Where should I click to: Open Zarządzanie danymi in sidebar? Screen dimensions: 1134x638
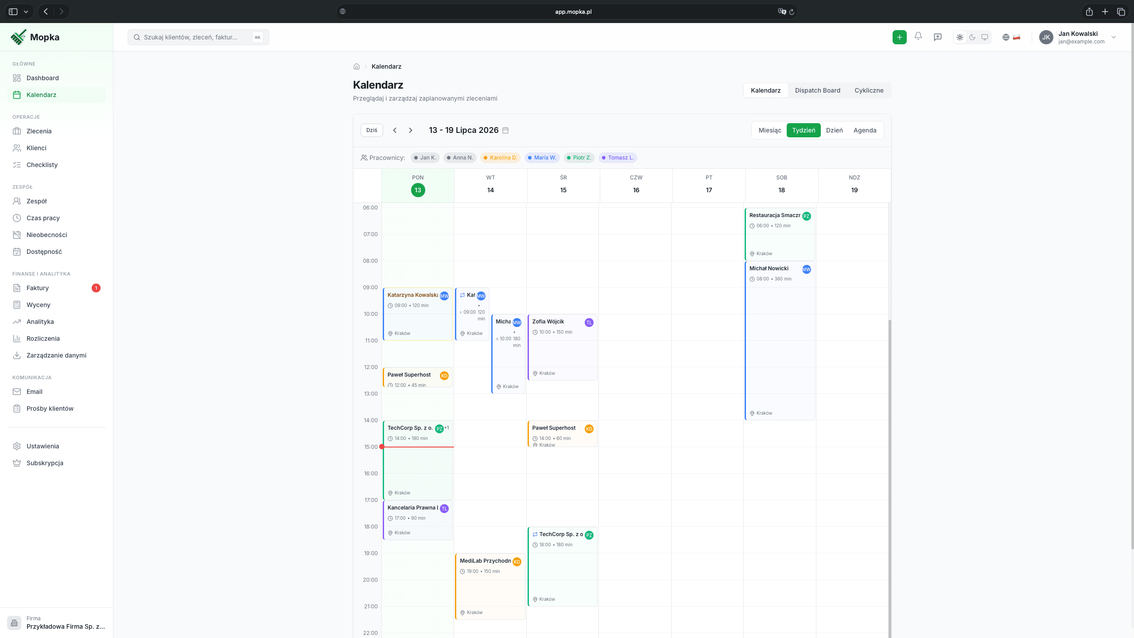click(57, 355)
